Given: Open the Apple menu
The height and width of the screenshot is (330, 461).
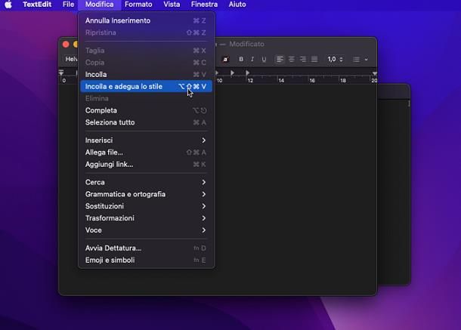Looking at the screenshot, I should point(8,5).
